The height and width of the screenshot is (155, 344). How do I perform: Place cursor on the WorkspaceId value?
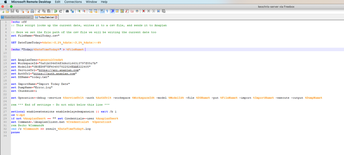coord(68,63)
